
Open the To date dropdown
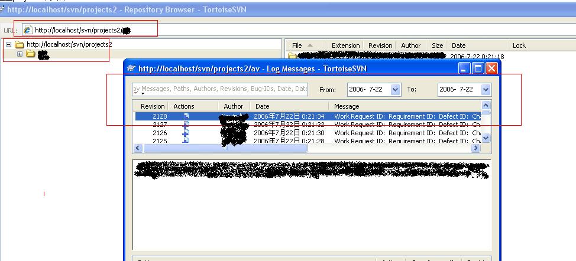(486, 89)
